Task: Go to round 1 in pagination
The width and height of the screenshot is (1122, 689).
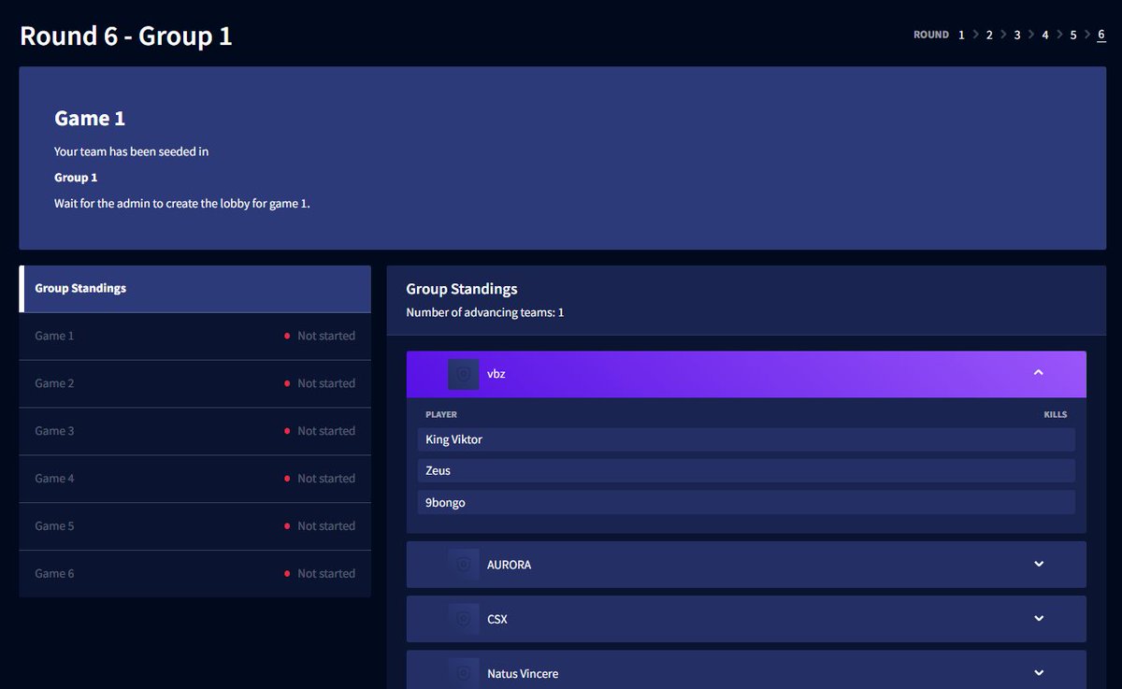Action: click(960, 35)
